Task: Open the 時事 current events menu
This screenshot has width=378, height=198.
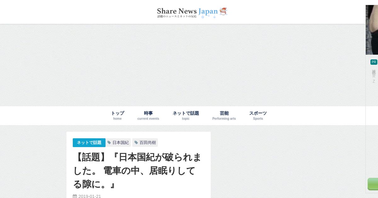Action: 148,115
